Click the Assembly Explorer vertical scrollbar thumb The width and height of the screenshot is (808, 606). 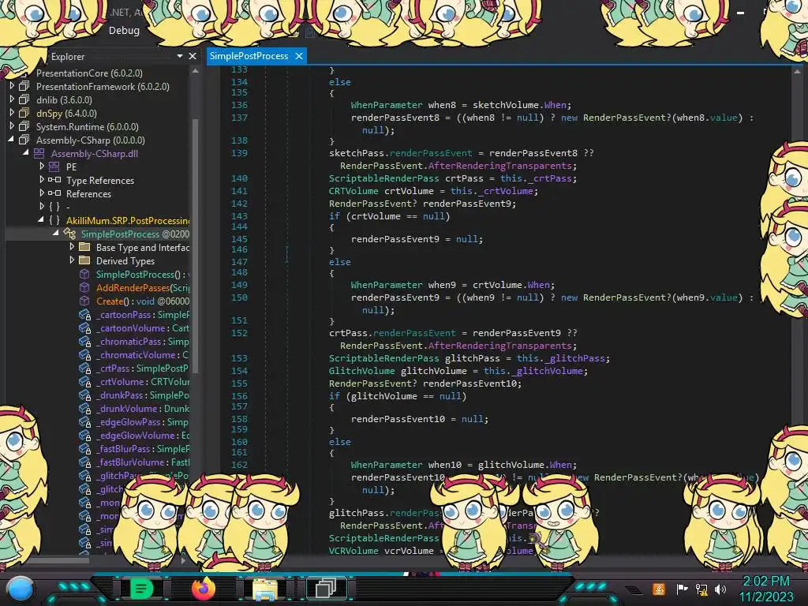pos(196,245)
